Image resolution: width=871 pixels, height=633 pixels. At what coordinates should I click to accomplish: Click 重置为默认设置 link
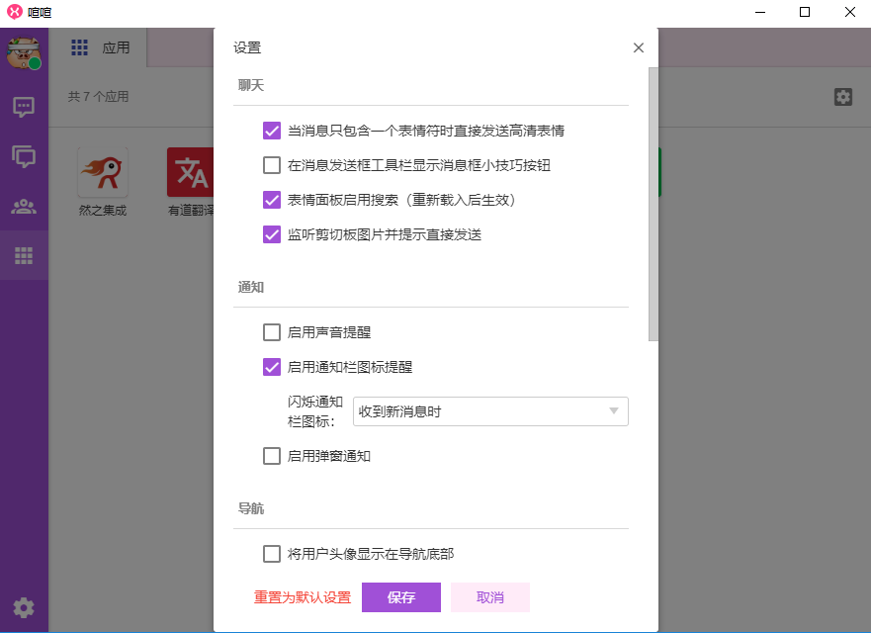303,597
